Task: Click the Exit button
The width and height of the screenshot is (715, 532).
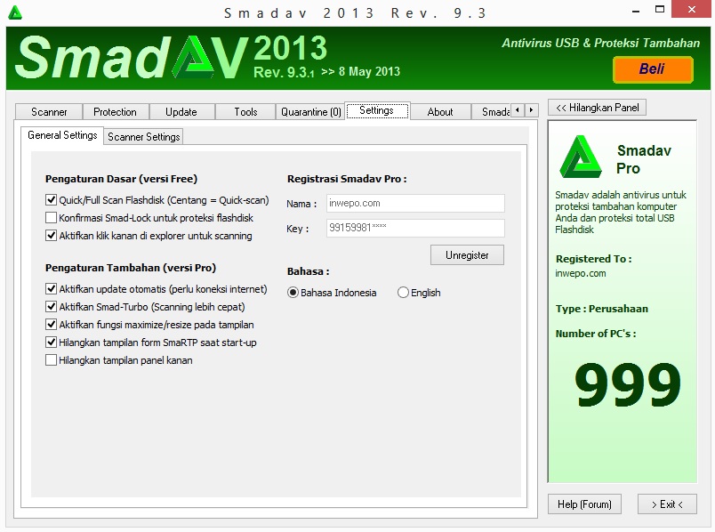Action: pyautogui.click(x=667, y=504)
